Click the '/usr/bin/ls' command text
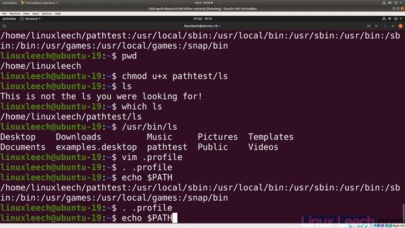This screenshot has height=228, width=405. 149,127
